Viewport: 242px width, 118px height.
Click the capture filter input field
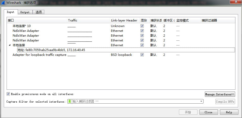click(135, 101)
